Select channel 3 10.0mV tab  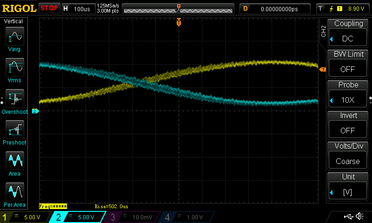pos(132,217)
